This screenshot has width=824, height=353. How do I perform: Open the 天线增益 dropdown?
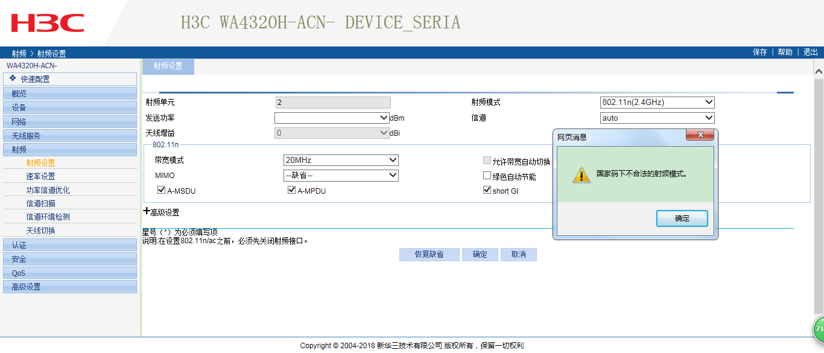point(332,133)
